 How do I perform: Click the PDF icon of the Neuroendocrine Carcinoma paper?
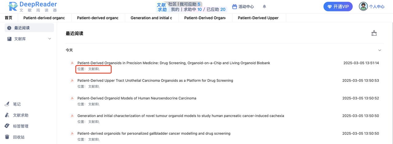click(x=72, y=98)
